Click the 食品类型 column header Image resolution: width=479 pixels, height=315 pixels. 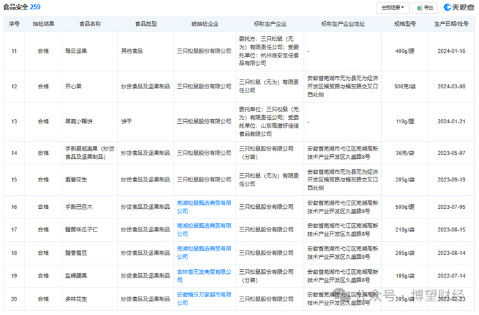pos(146,24)
